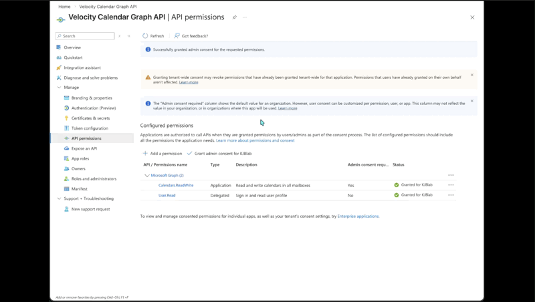Collapse the Manage section chevron
The width and height of the screenshot is (535, 302).
pos(59,88)
